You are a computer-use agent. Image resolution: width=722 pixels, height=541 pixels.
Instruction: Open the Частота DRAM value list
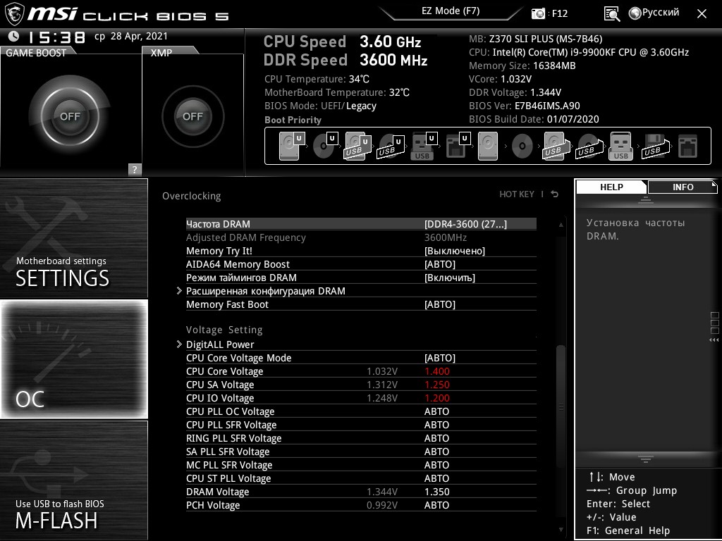tap(465, 224)
